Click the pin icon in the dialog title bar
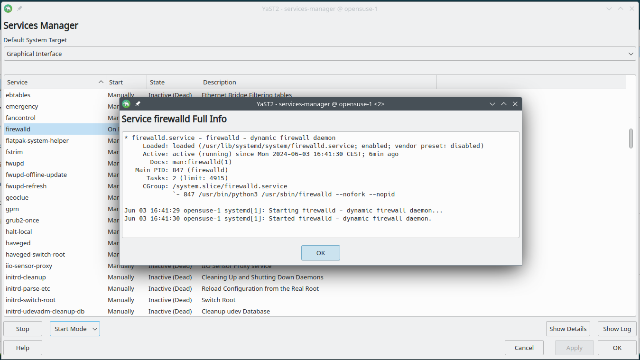 (138, 104)
